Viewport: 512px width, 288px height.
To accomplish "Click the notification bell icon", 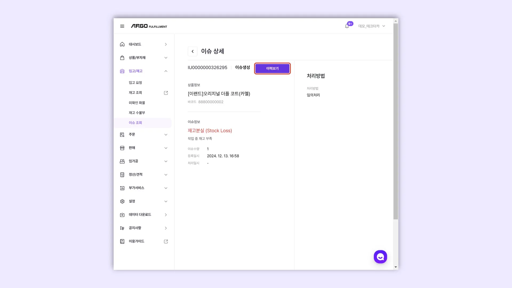I will pos(347,26).
